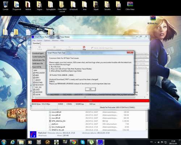Open Skype from the taskbar
Screen dimensions: 181x145
pos(83,142)
